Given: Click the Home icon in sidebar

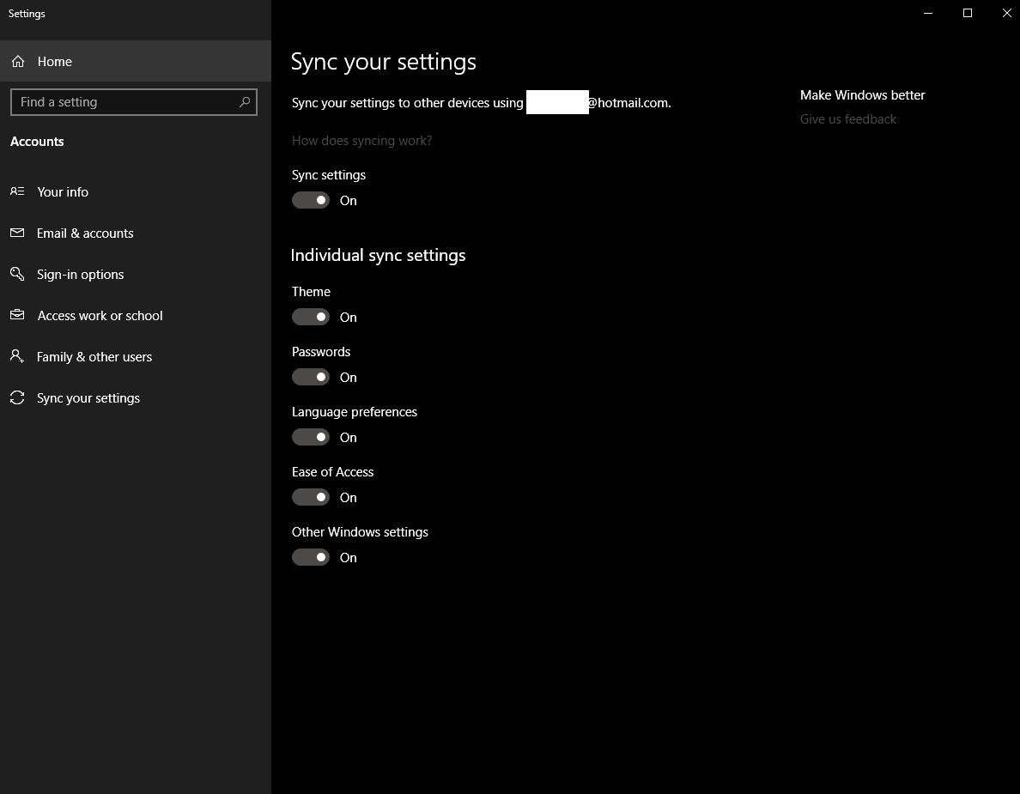Looking at the screenshot, I should tap(18, 62).
